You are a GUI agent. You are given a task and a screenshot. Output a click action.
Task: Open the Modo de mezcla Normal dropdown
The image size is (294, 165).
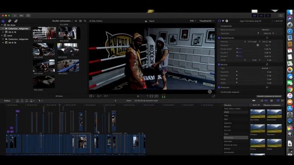click(x=266, y=30)
